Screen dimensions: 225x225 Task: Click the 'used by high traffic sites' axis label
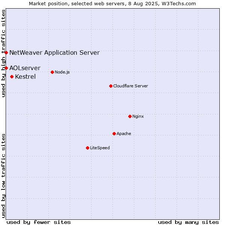[3, 53]
